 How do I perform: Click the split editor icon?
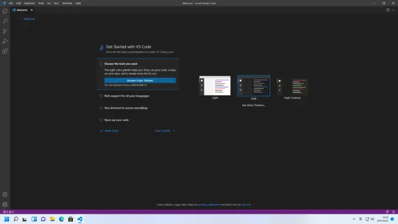(x=388, y=10)
